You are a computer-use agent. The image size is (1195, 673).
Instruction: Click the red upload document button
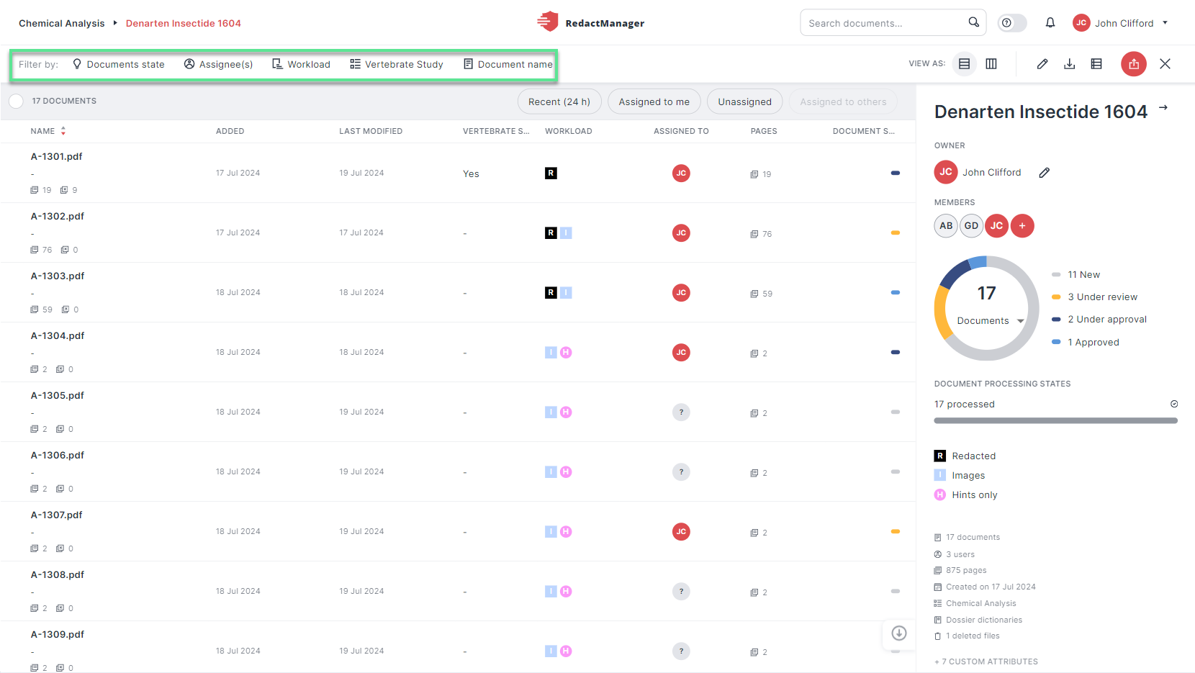coord(1134,64)
